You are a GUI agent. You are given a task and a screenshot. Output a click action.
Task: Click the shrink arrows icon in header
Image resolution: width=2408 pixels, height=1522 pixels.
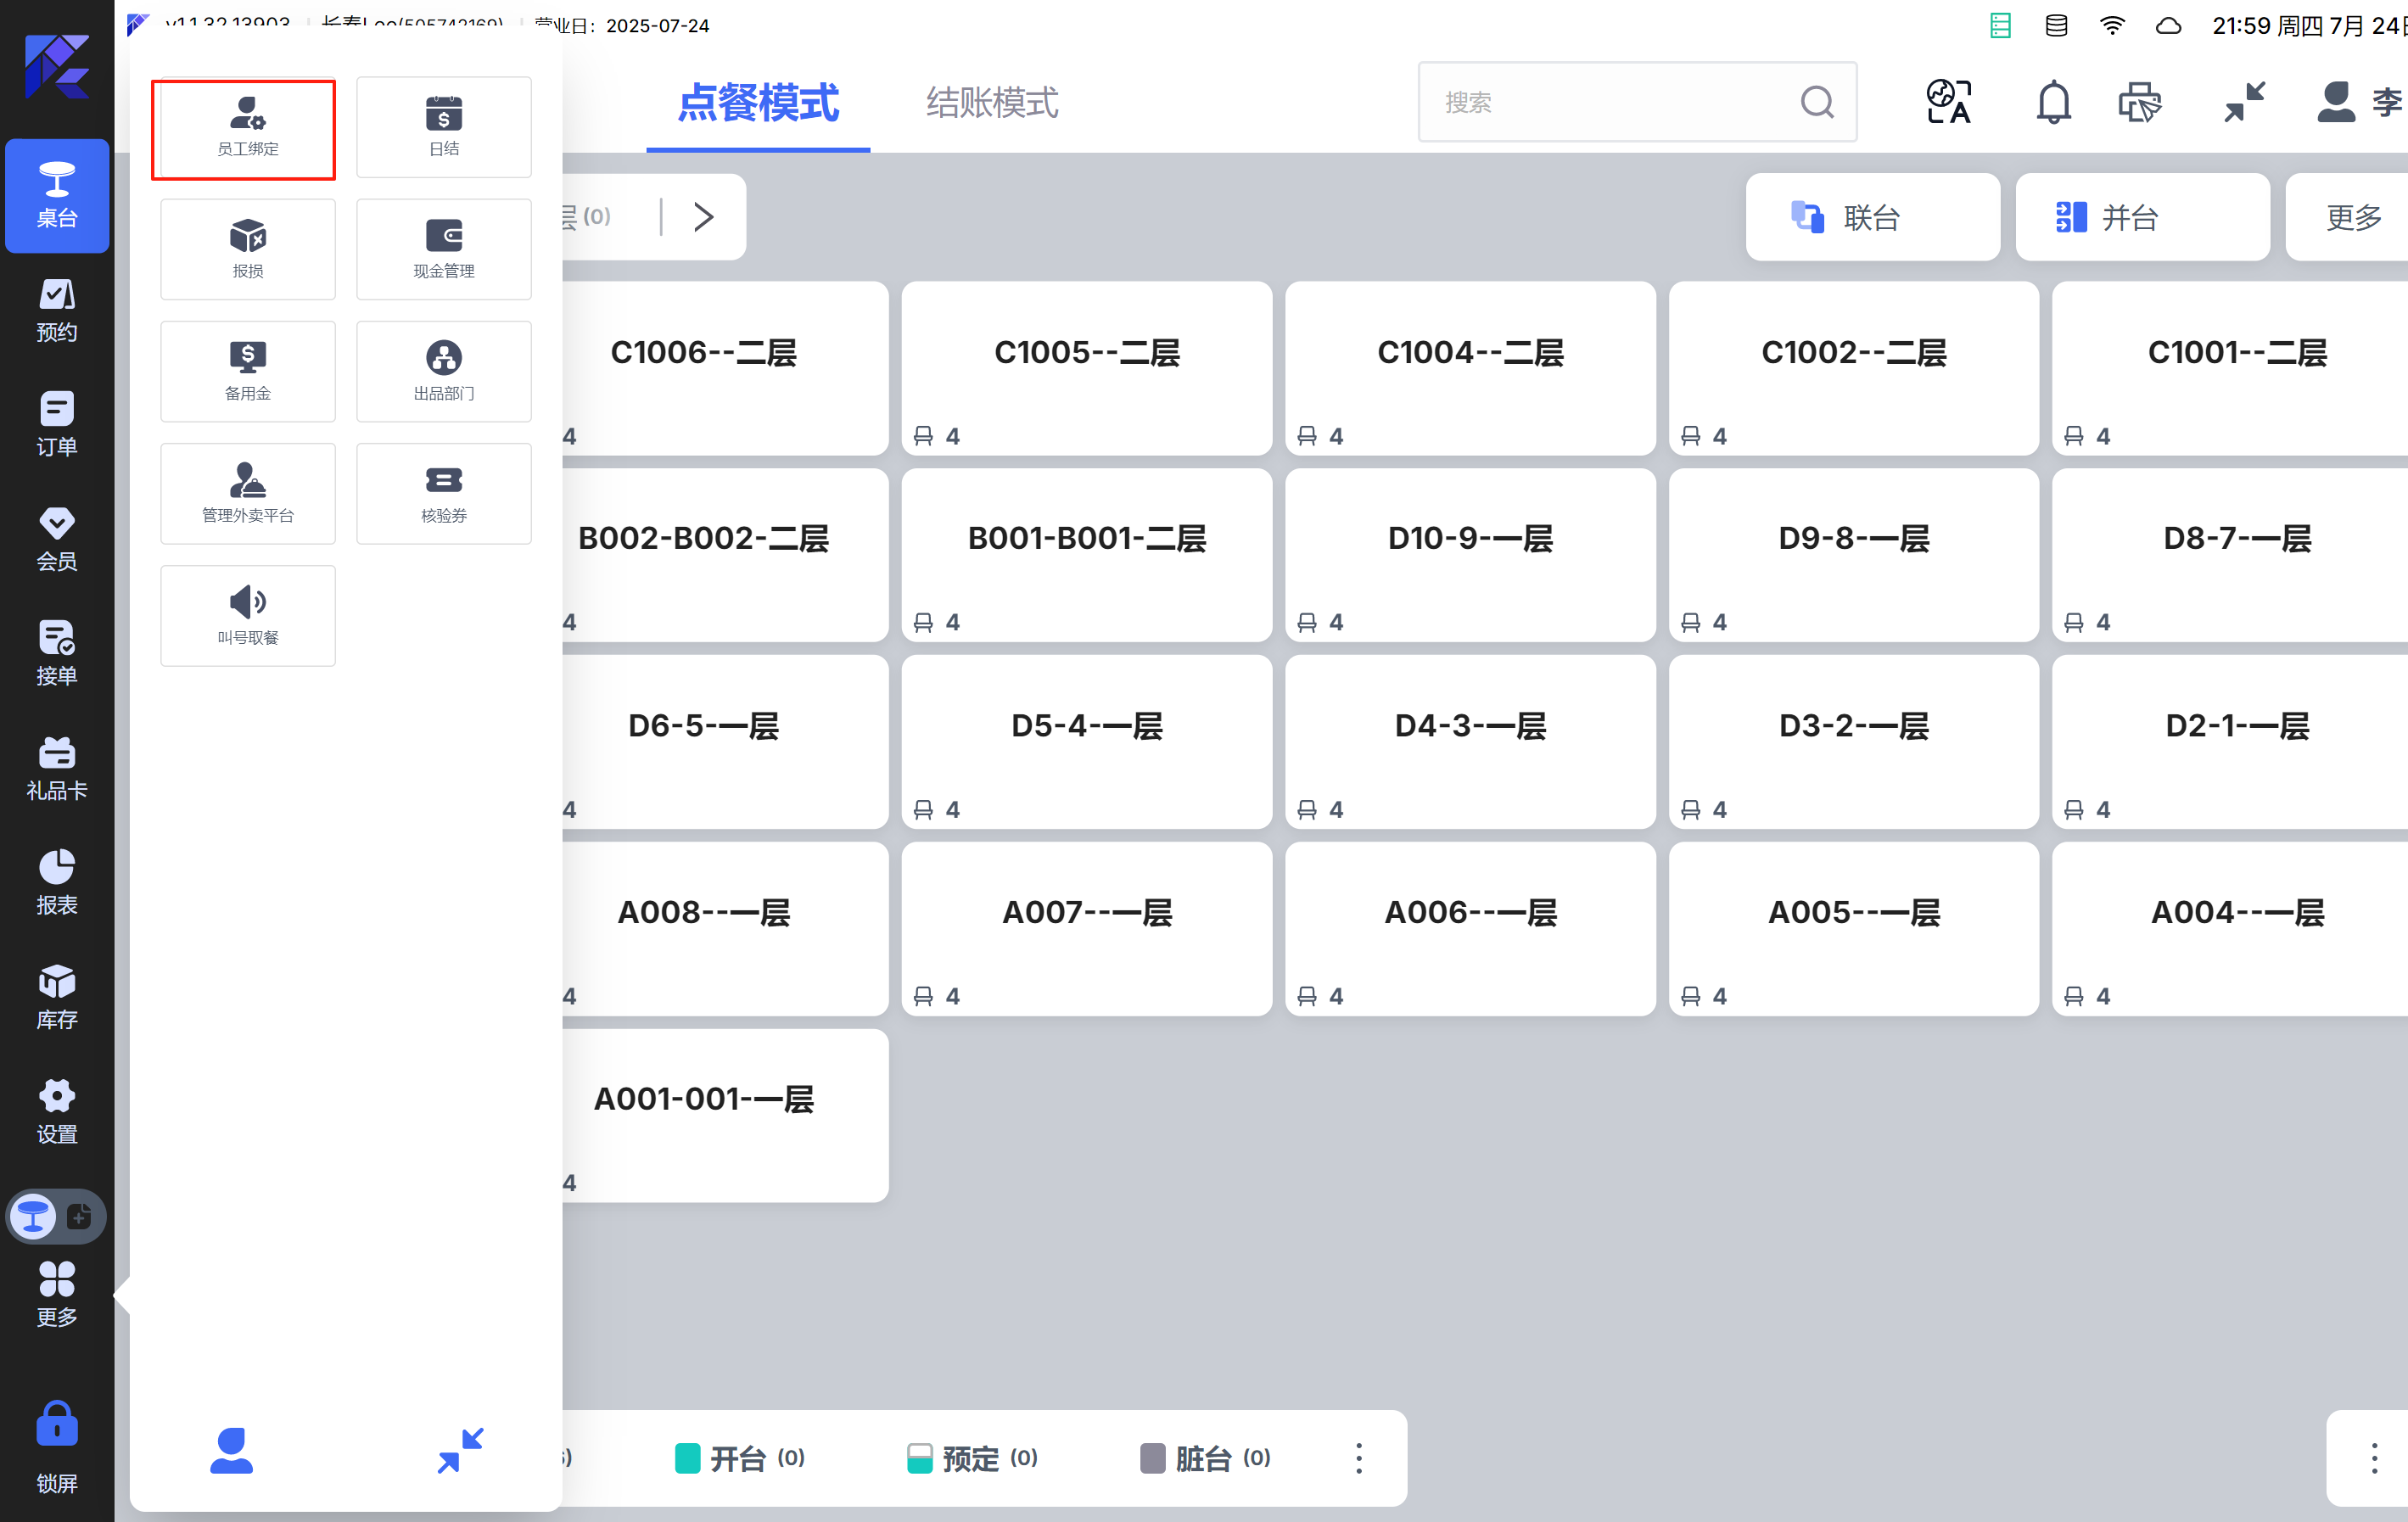pyautogui.click(x=2244, y=102)
